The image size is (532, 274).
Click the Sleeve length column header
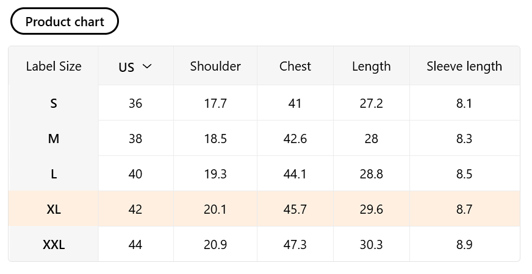[464, 66]
